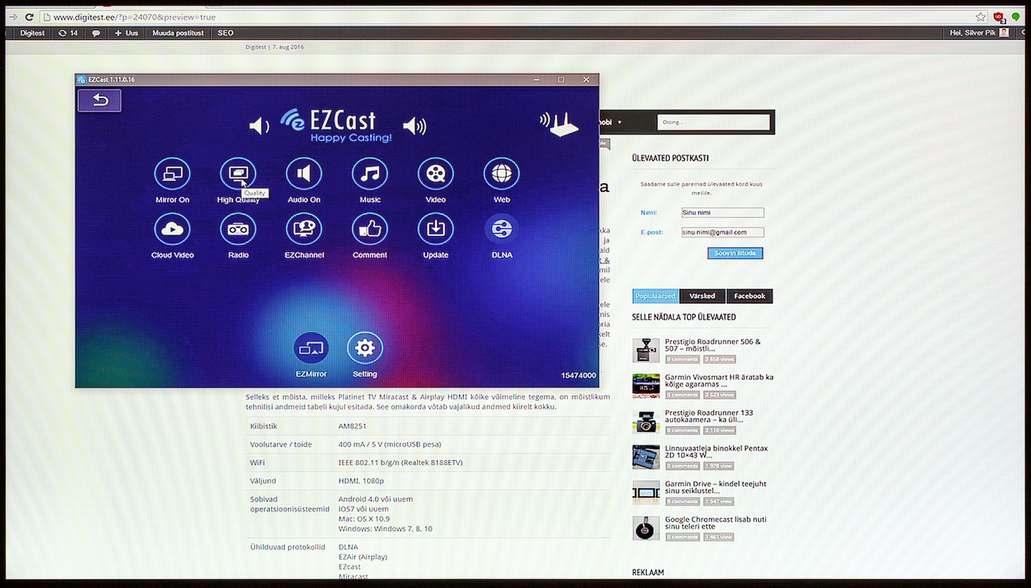The image size is (1031, 588).
Task: Click the HDMI, 1080p output value
Action: [x=361, y=481]
